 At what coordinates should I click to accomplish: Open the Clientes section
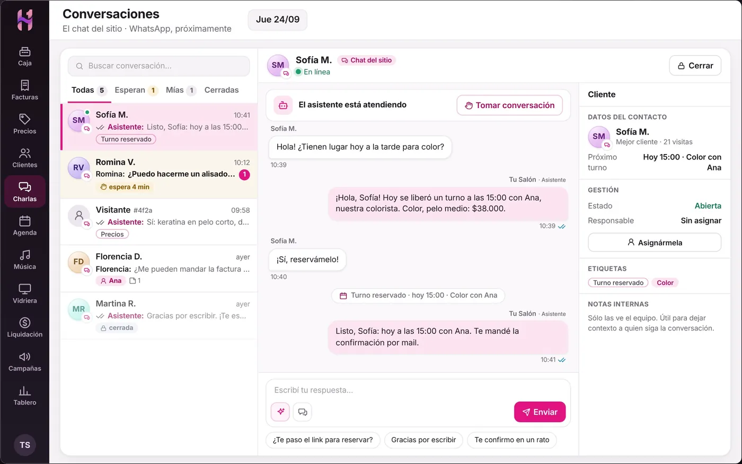25,158
